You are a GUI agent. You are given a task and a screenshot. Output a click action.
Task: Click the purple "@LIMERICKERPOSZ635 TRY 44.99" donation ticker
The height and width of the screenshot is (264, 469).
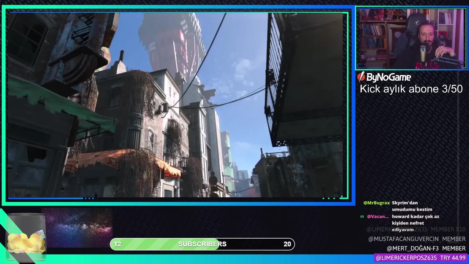click(x=421, y=258)
